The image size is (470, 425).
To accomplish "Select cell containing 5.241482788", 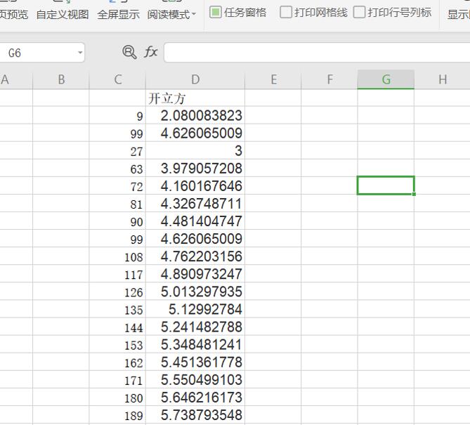I will click(x=195, y=327).
